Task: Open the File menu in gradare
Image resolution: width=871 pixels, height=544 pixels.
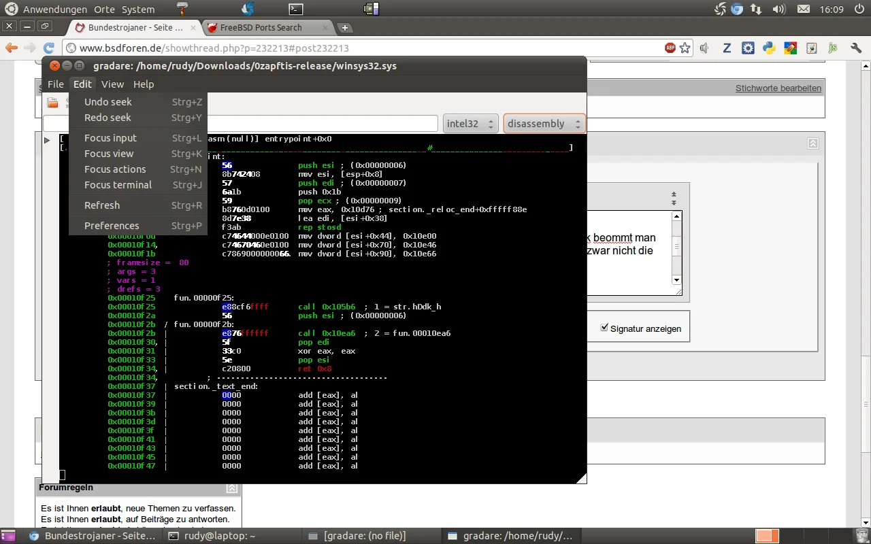Action: pos(56,84)
